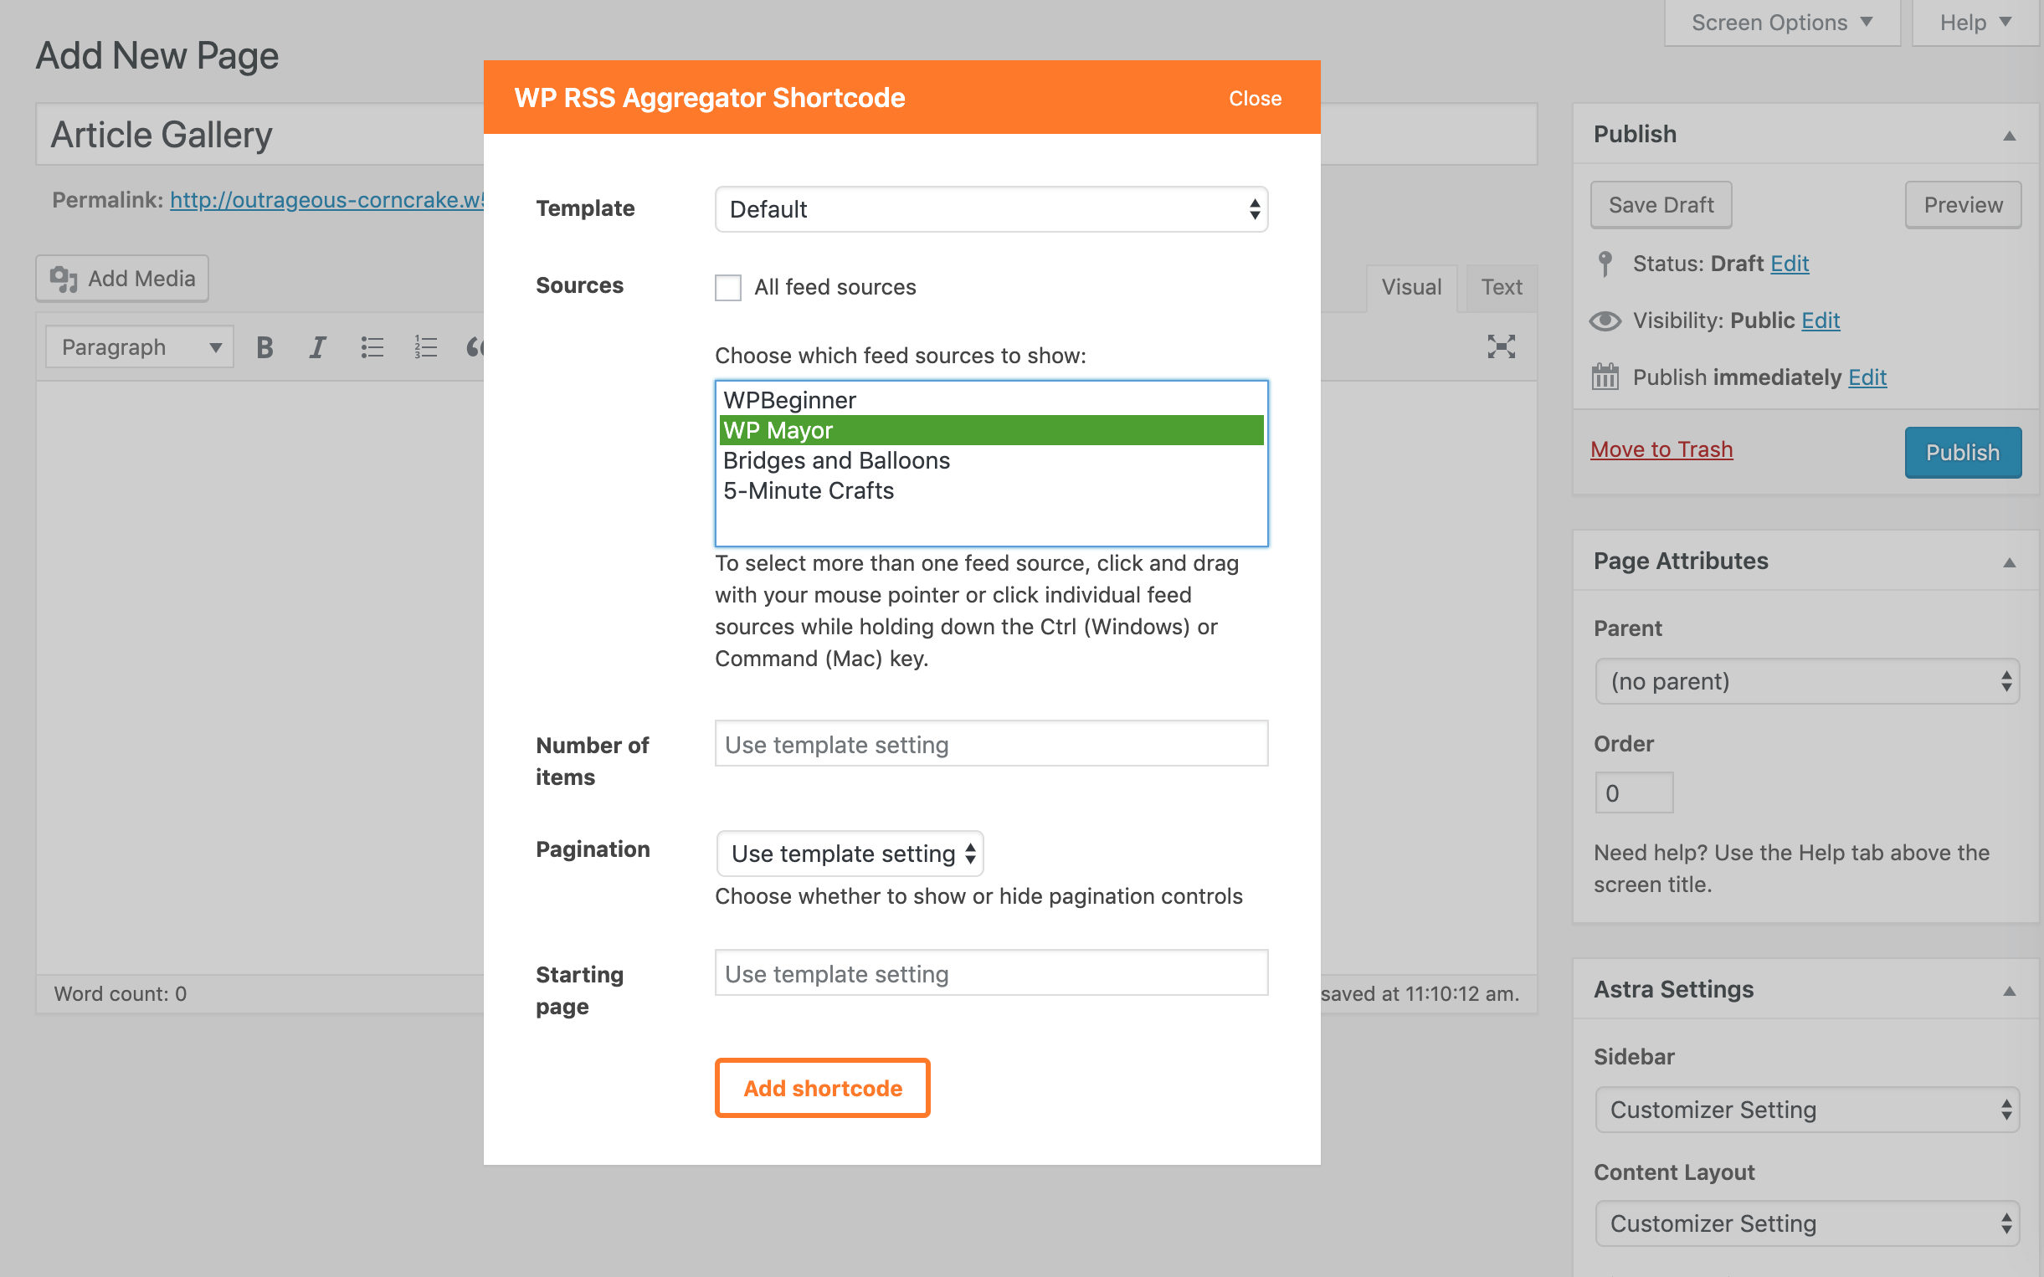Collapse the Page Attributes panel
Viewport: 2044px width, 1277px height.
tap(2010, 562)
